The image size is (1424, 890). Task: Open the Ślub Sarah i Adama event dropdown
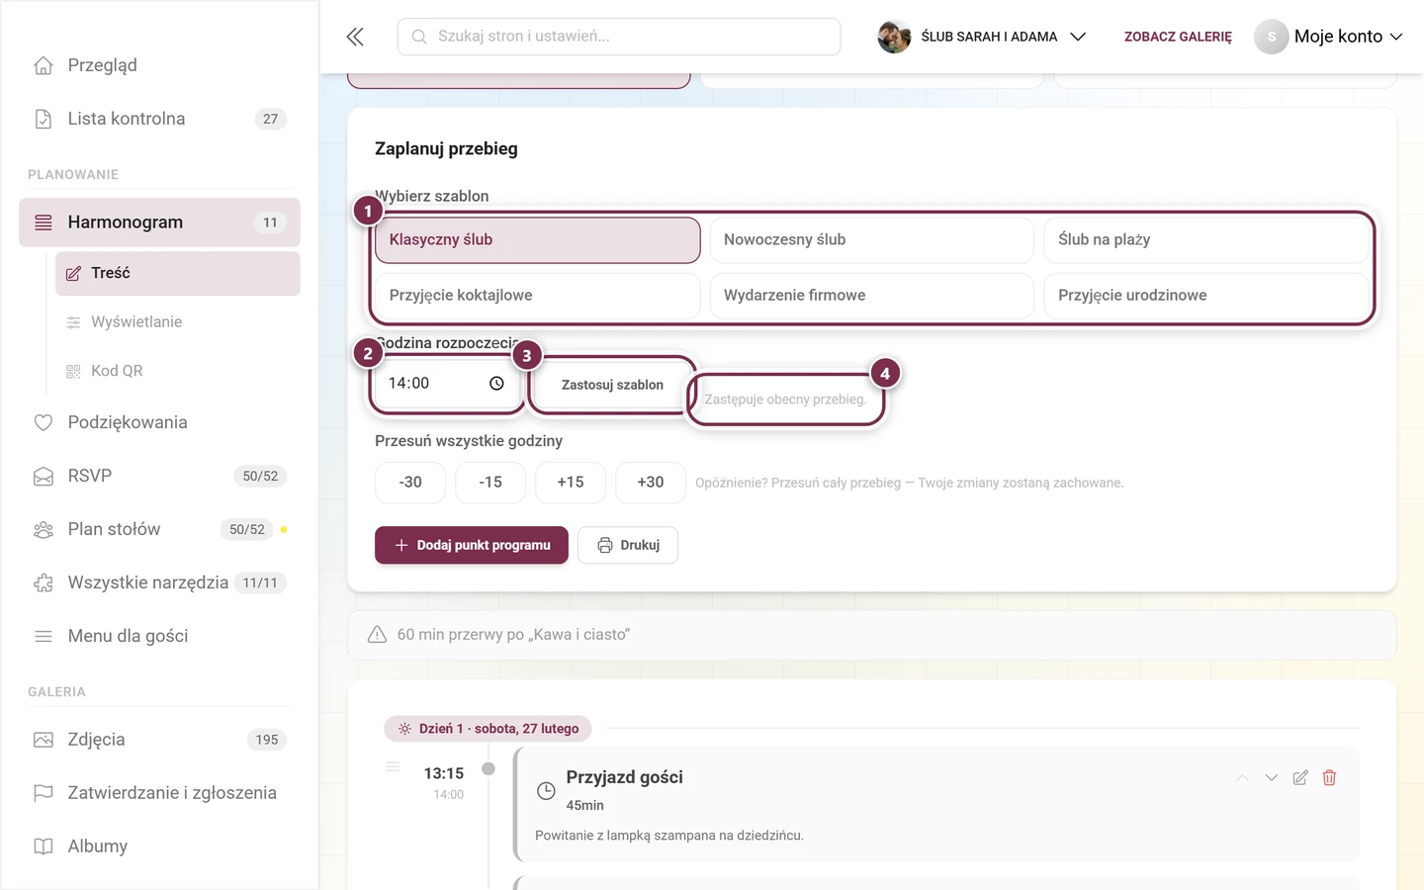pos(982,37)
